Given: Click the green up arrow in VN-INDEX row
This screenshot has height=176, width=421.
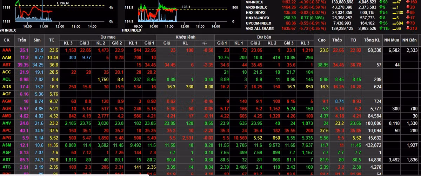Looking at the screenshot, I should coord(381,2).
